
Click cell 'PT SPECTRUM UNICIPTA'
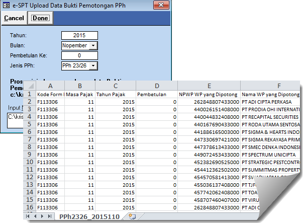[x=270, y=155]
